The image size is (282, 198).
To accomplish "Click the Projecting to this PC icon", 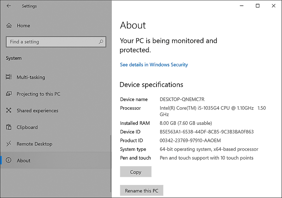I will coord(9,94).
